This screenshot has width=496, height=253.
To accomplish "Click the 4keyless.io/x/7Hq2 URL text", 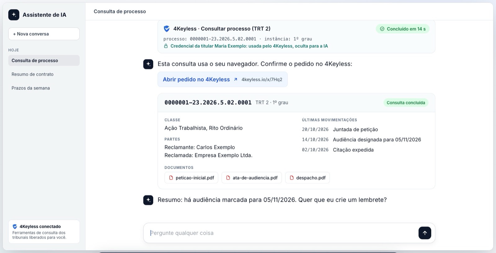I will click(262, 80).
